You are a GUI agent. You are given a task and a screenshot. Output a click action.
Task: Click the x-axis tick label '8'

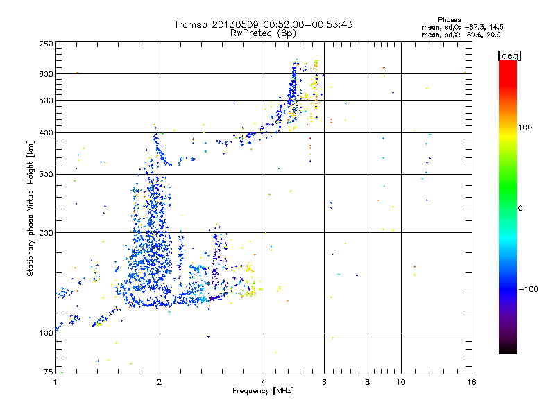(x=368, y=382)
